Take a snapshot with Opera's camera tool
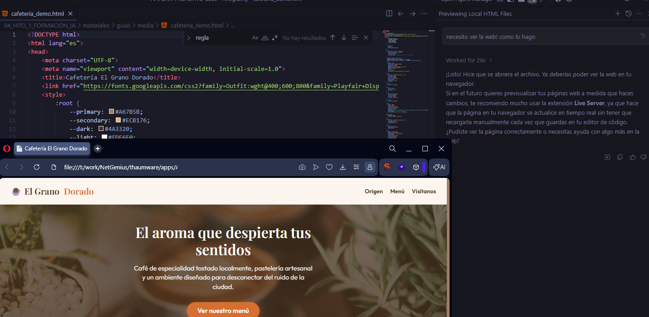The height and width of the screenshot is (317, 649). [x=302, y=167]
